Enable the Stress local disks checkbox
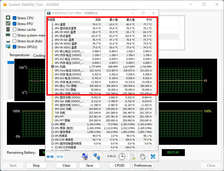The height and width of the screenshot is (171, 224). click(x=14, y=41)
